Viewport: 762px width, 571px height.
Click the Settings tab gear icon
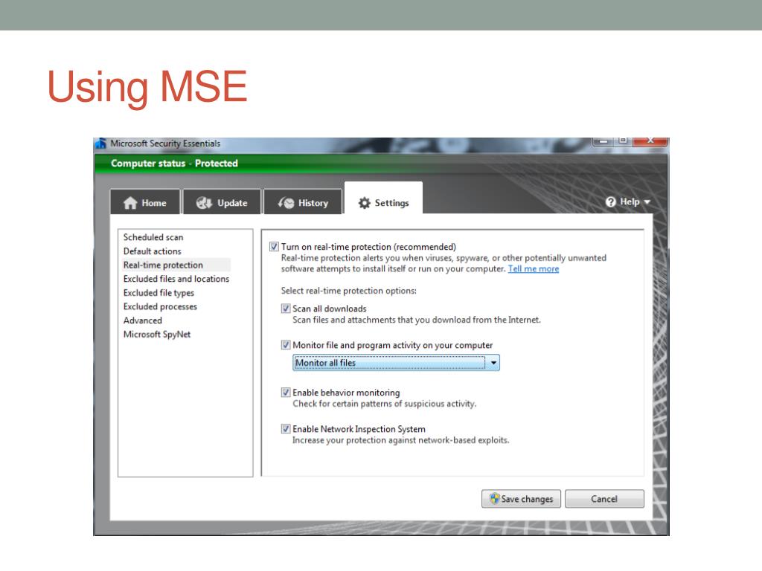point(365,203)
